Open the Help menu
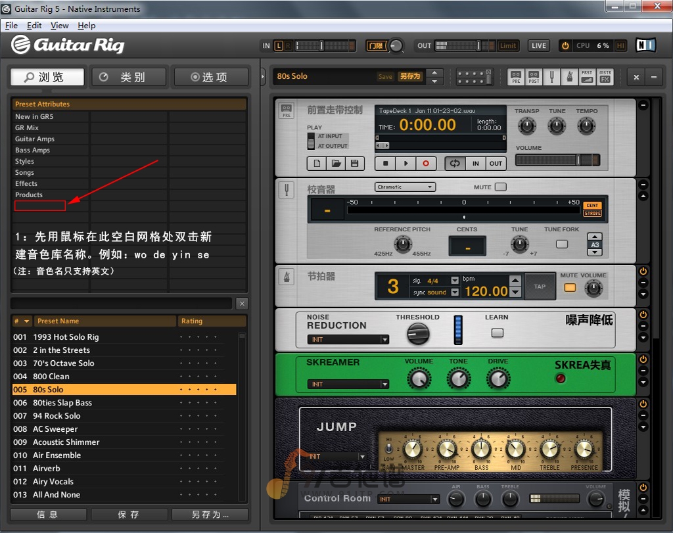673x533 pixels. click(x=86, y=26)
